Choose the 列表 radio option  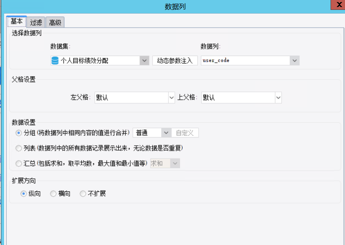click(19, 148)
